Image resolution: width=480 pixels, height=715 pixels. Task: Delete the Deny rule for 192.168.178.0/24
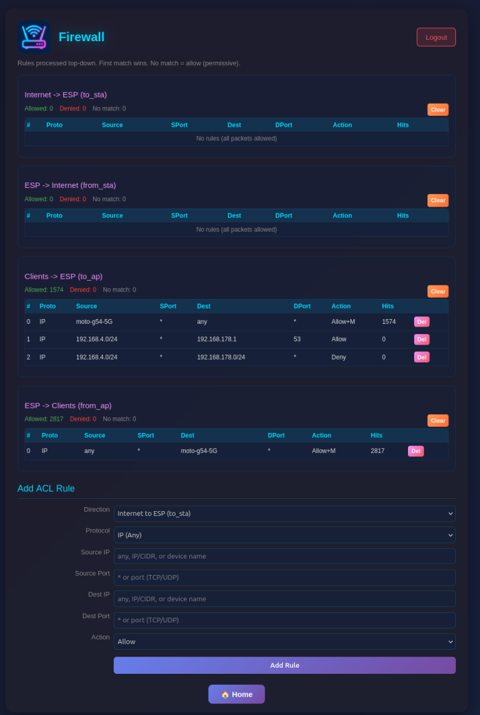tap(422, 357)
